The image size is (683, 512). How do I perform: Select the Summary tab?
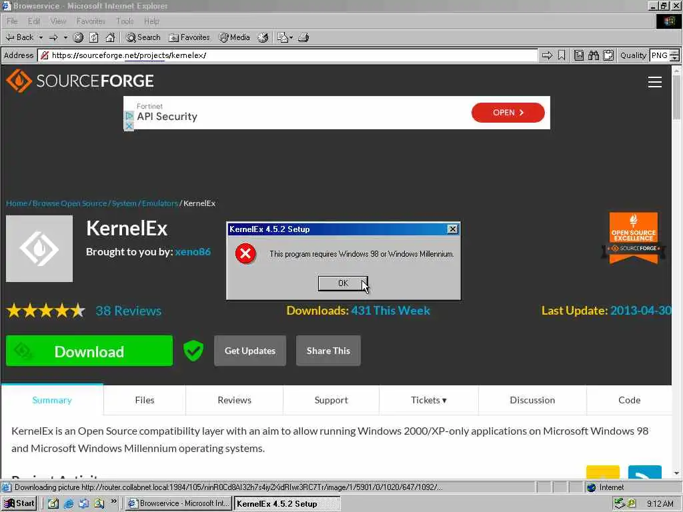[x=52, y=400]
